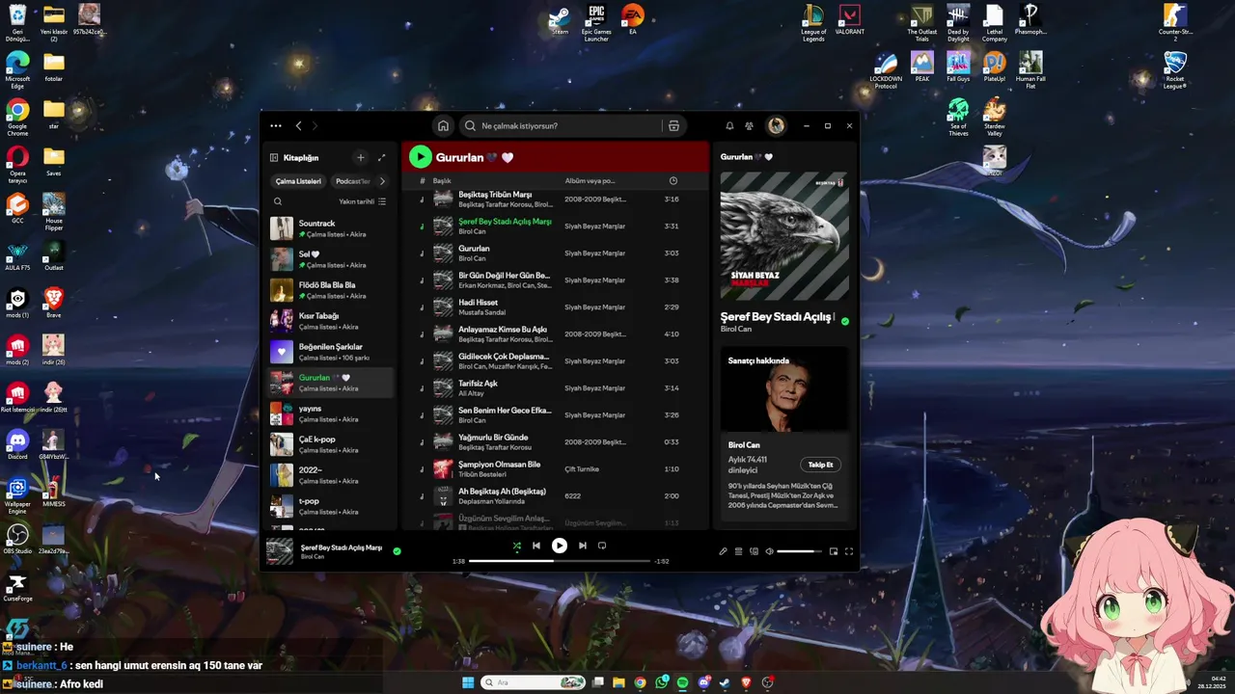Seek on the song progress bar
Image resolution: width=1235 pixels, height=694 pixels.
coord(560,561)
